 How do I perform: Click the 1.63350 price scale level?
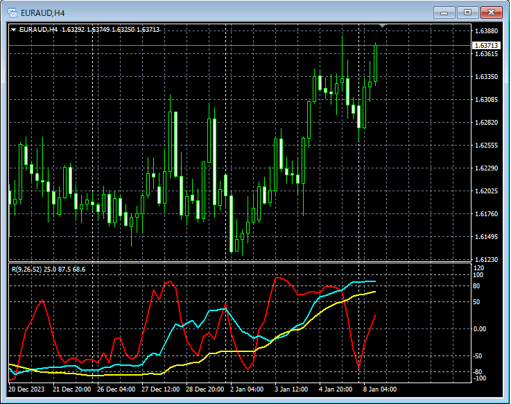pyautogui.click(x=486, y=76)
